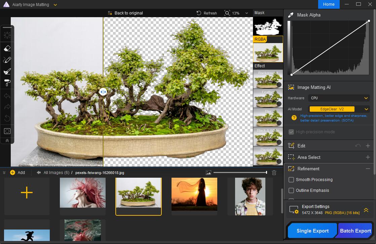
Task: Select the paint roller tool
Action: coord(7,82)
